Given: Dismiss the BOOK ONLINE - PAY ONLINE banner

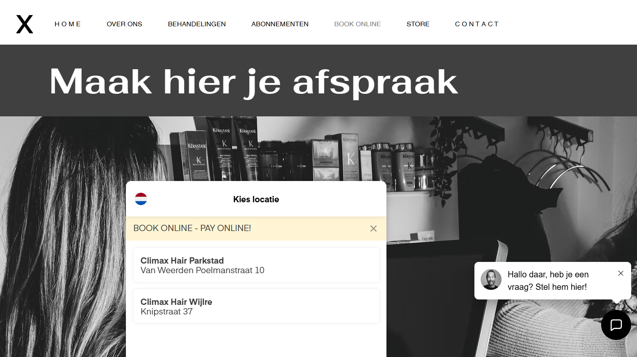Looking at the screenshot, I should pyautogui.click(x=374, y=229).
